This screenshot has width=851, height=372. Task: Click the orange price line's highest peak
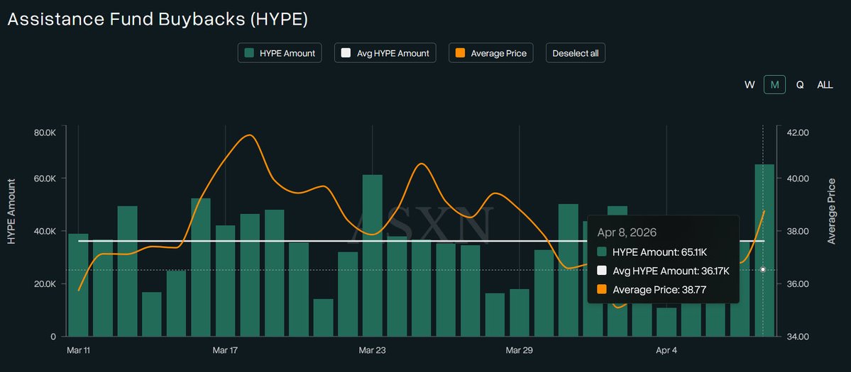[x=248, y=135]
